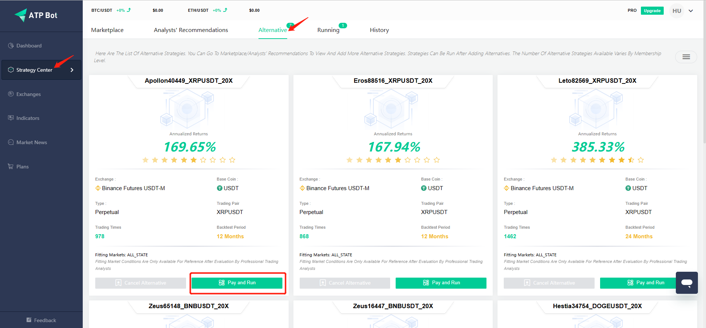The width and height of the screenshot is (706, 328).
Task: Click the USDT coin icon on Leto82569 card
Action: [x=628, y=188]
